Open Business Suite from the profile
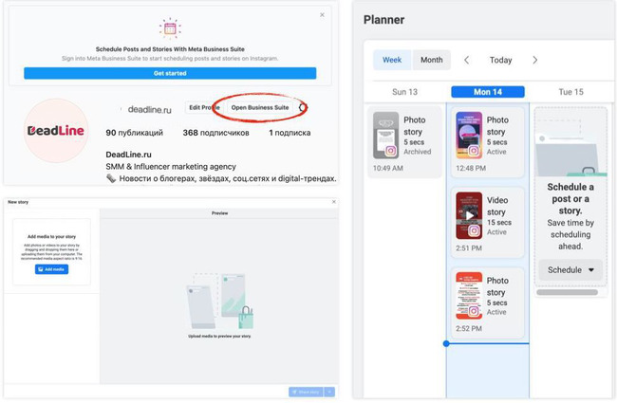Image resolution: width=617 pixels, height=403 pixels. pos(260,107)
